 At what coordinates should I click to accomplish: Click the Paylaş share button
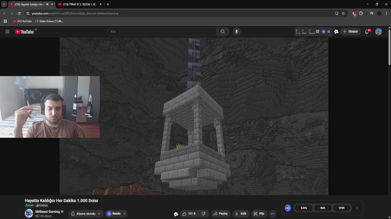click(220, 214)
